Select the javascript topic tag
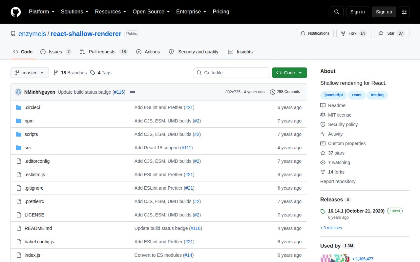 [x=333, y=95]
